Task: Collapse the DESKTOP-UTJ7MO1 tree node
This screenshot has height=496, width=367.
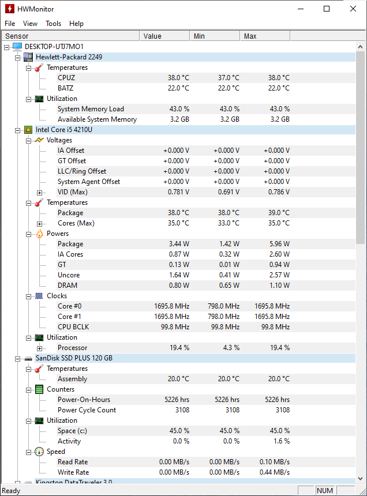Action: 8,47
